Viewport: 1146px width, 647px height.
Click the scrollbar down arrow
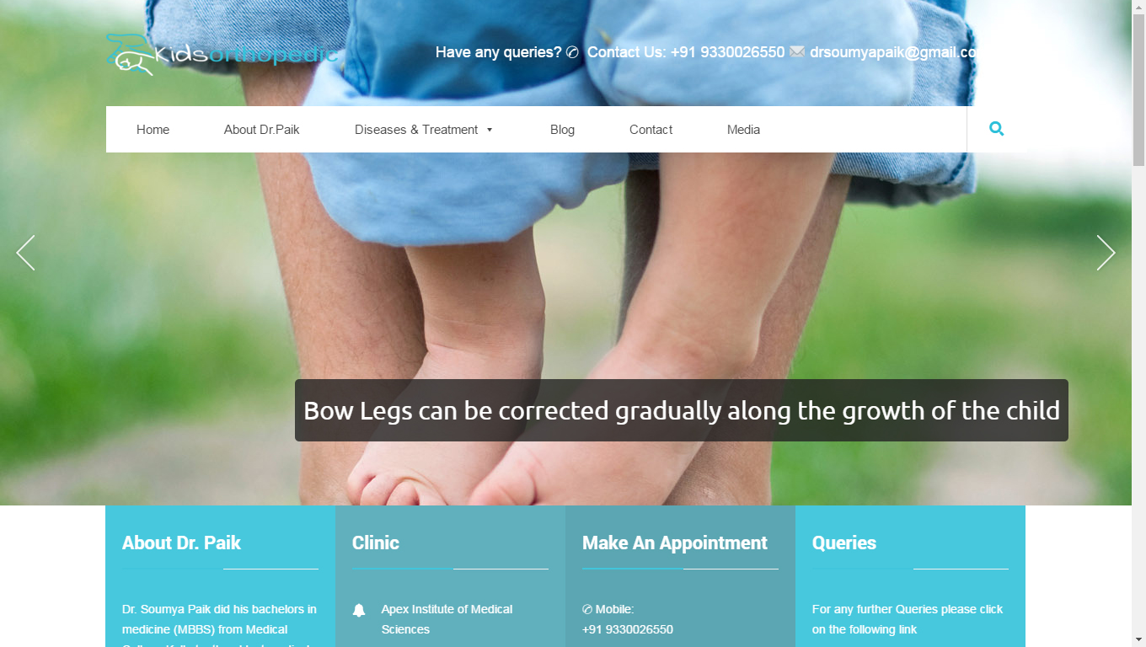click(1138, 639)
